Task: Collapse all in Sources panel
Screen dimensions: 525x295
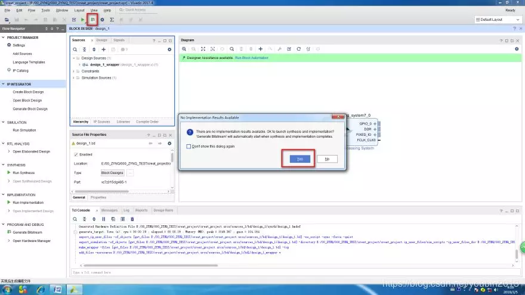Action: tap(84, 49)
